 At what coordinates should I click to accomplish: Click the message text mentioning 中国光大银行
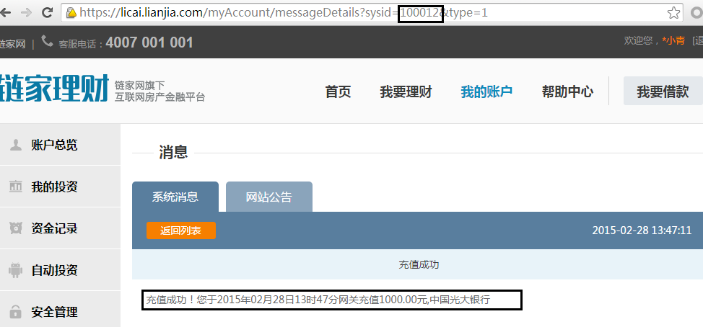point(318,300)
